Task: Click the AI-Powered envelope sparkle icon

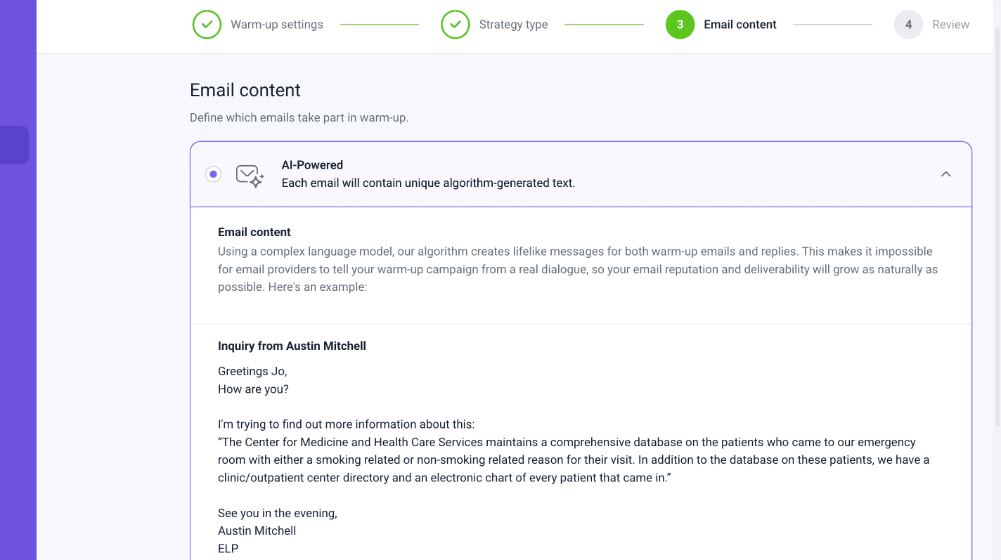Action: point(250,175)
